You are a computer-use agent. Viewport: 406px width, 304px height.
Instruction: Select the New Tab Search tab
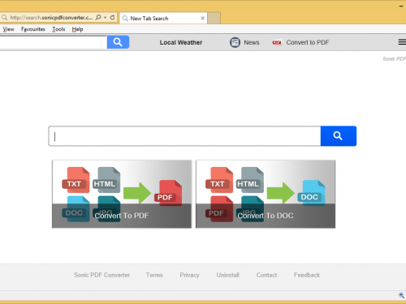163,18
